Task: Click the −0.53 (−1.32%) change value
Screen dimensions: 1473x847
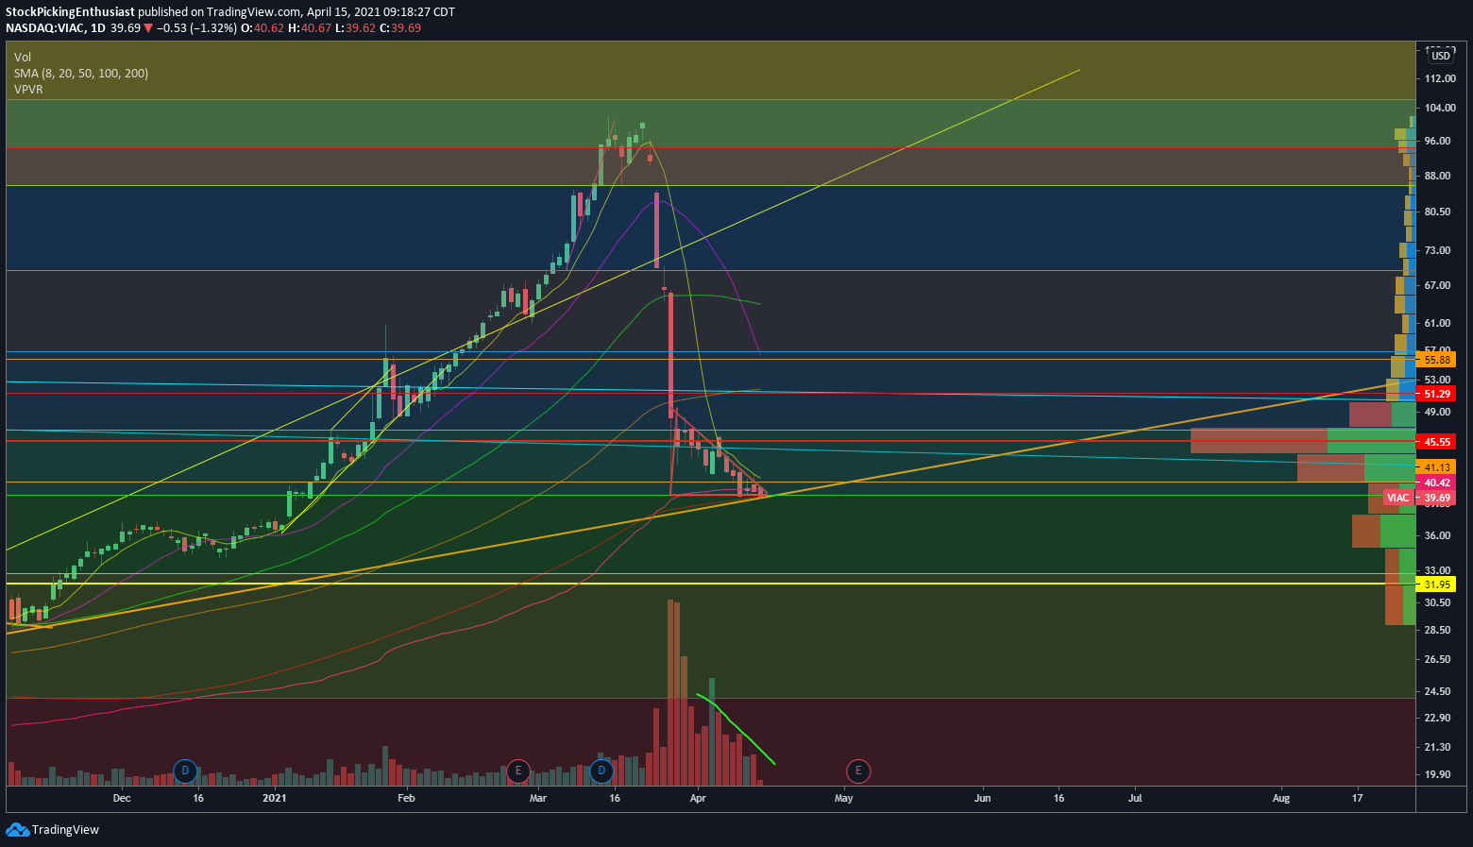Action: 195,27
